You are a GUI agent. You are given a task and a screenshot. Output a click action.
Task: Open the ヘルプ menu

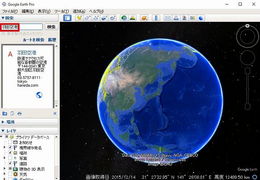click(96, 11)
